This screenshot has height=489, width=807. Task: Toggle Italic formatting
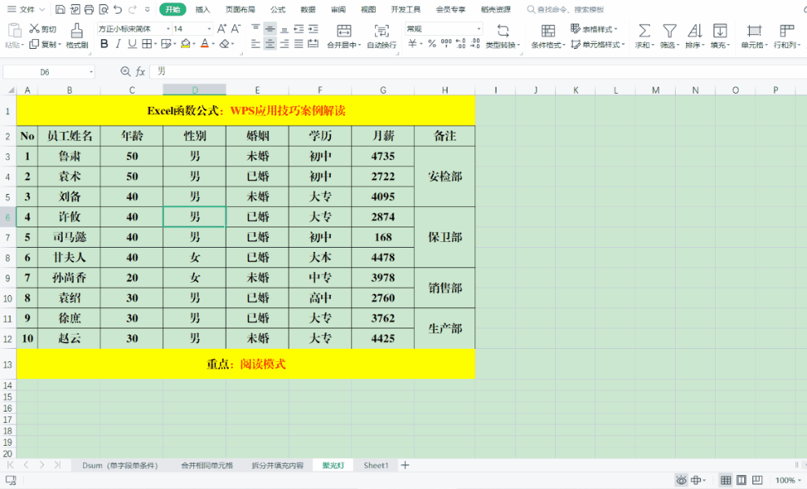click(x=118, y=44)
